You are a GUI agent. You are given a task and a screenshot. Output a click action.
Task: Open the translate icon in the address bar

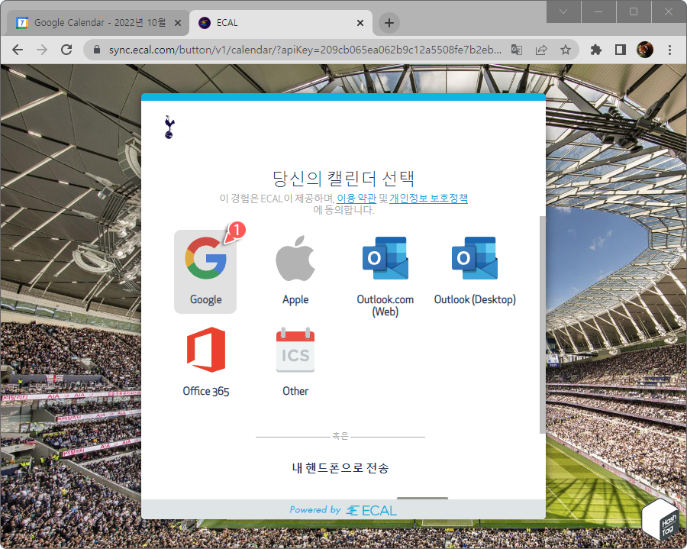(516, 49)
